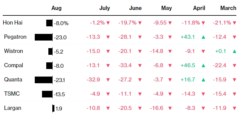Open the TSMC row label
The height and width of the screenshot is (115, 246).
point(12,94)
